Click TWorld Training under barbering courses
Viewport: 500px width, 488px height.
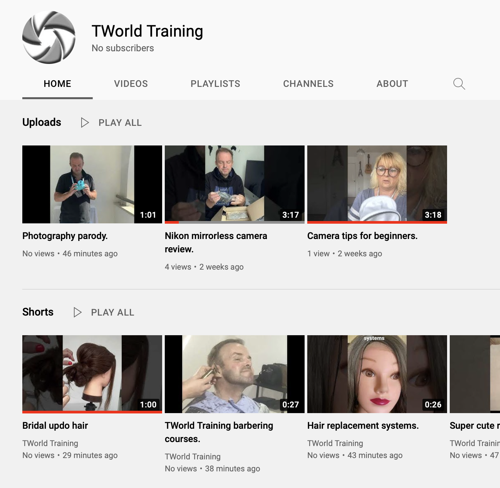click(x=193, y=457)
